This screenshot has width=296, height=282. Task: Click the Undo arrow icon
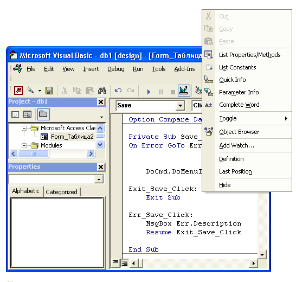click(x=118, y=91)
